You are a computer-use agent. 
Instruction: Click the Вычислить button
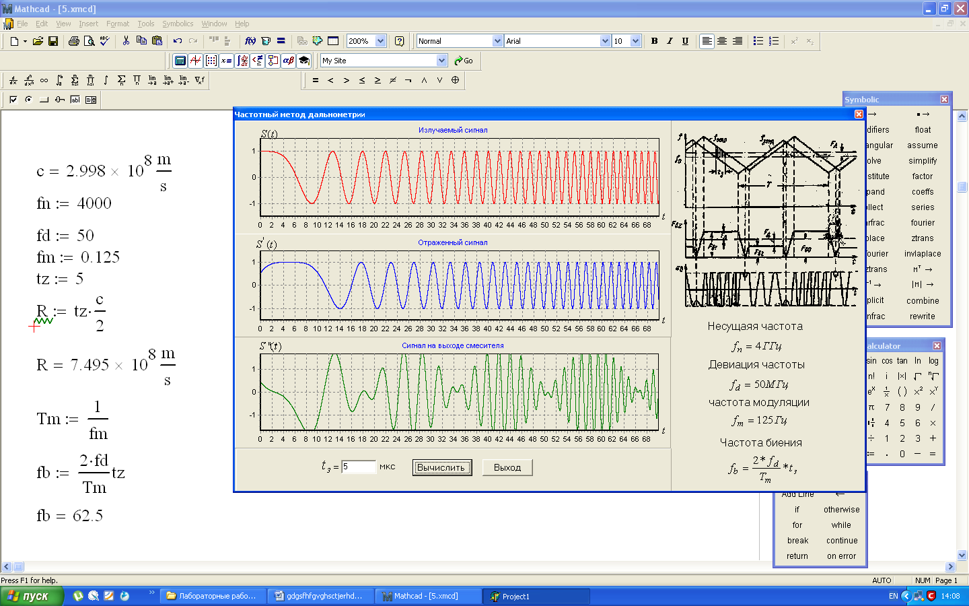click(441, 467)
